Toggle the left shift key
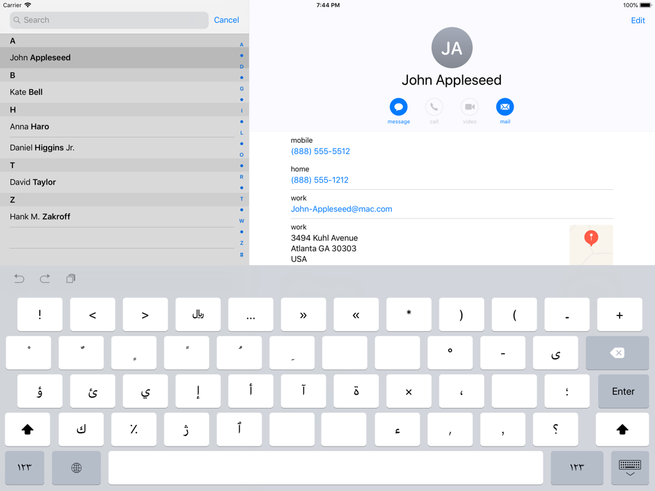Screen dimensions: 655x491 tap(28, 429)
